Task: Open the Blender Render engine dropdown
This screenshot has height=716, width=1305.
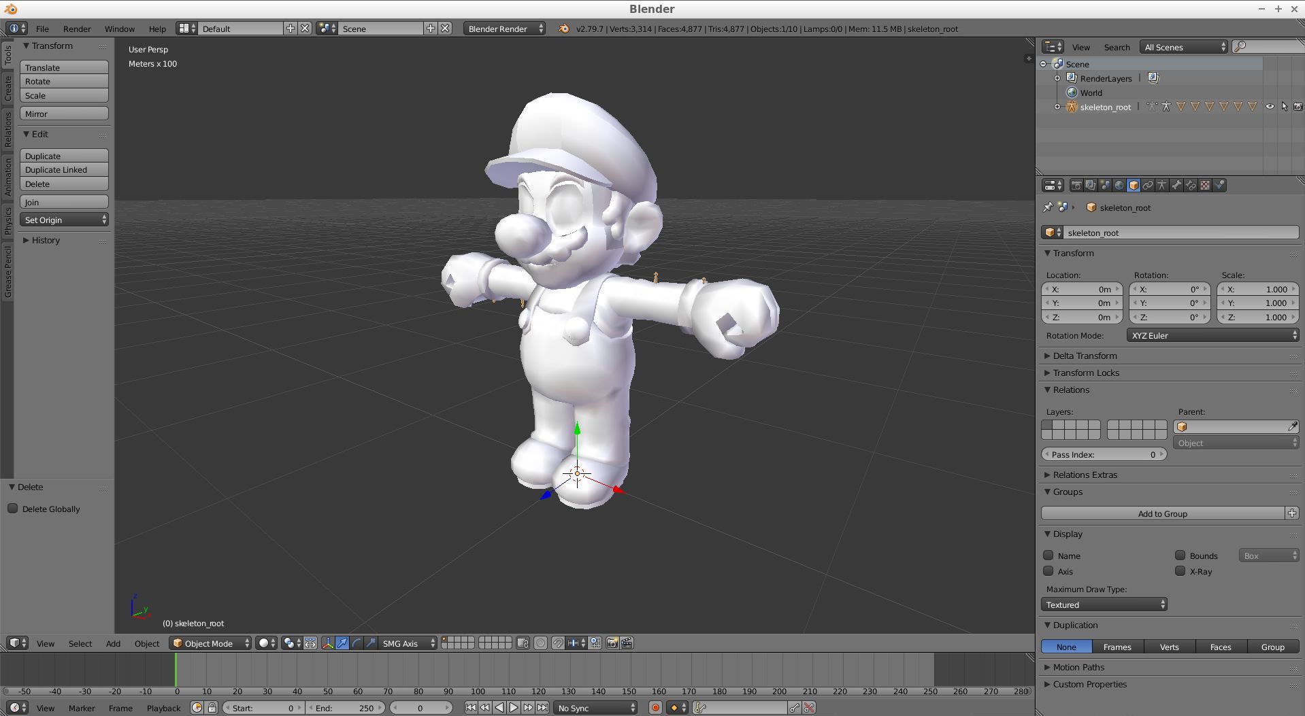Action: click(504, 29)
